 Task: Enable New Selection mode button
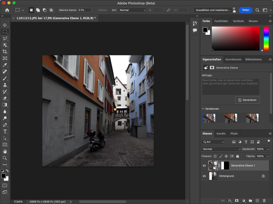tap(31, 10)
